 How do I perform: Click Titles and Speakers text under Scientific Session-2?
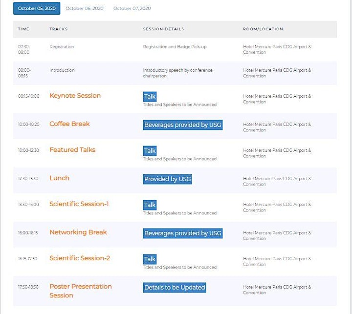pyautogui.click(x=180, y=267)
